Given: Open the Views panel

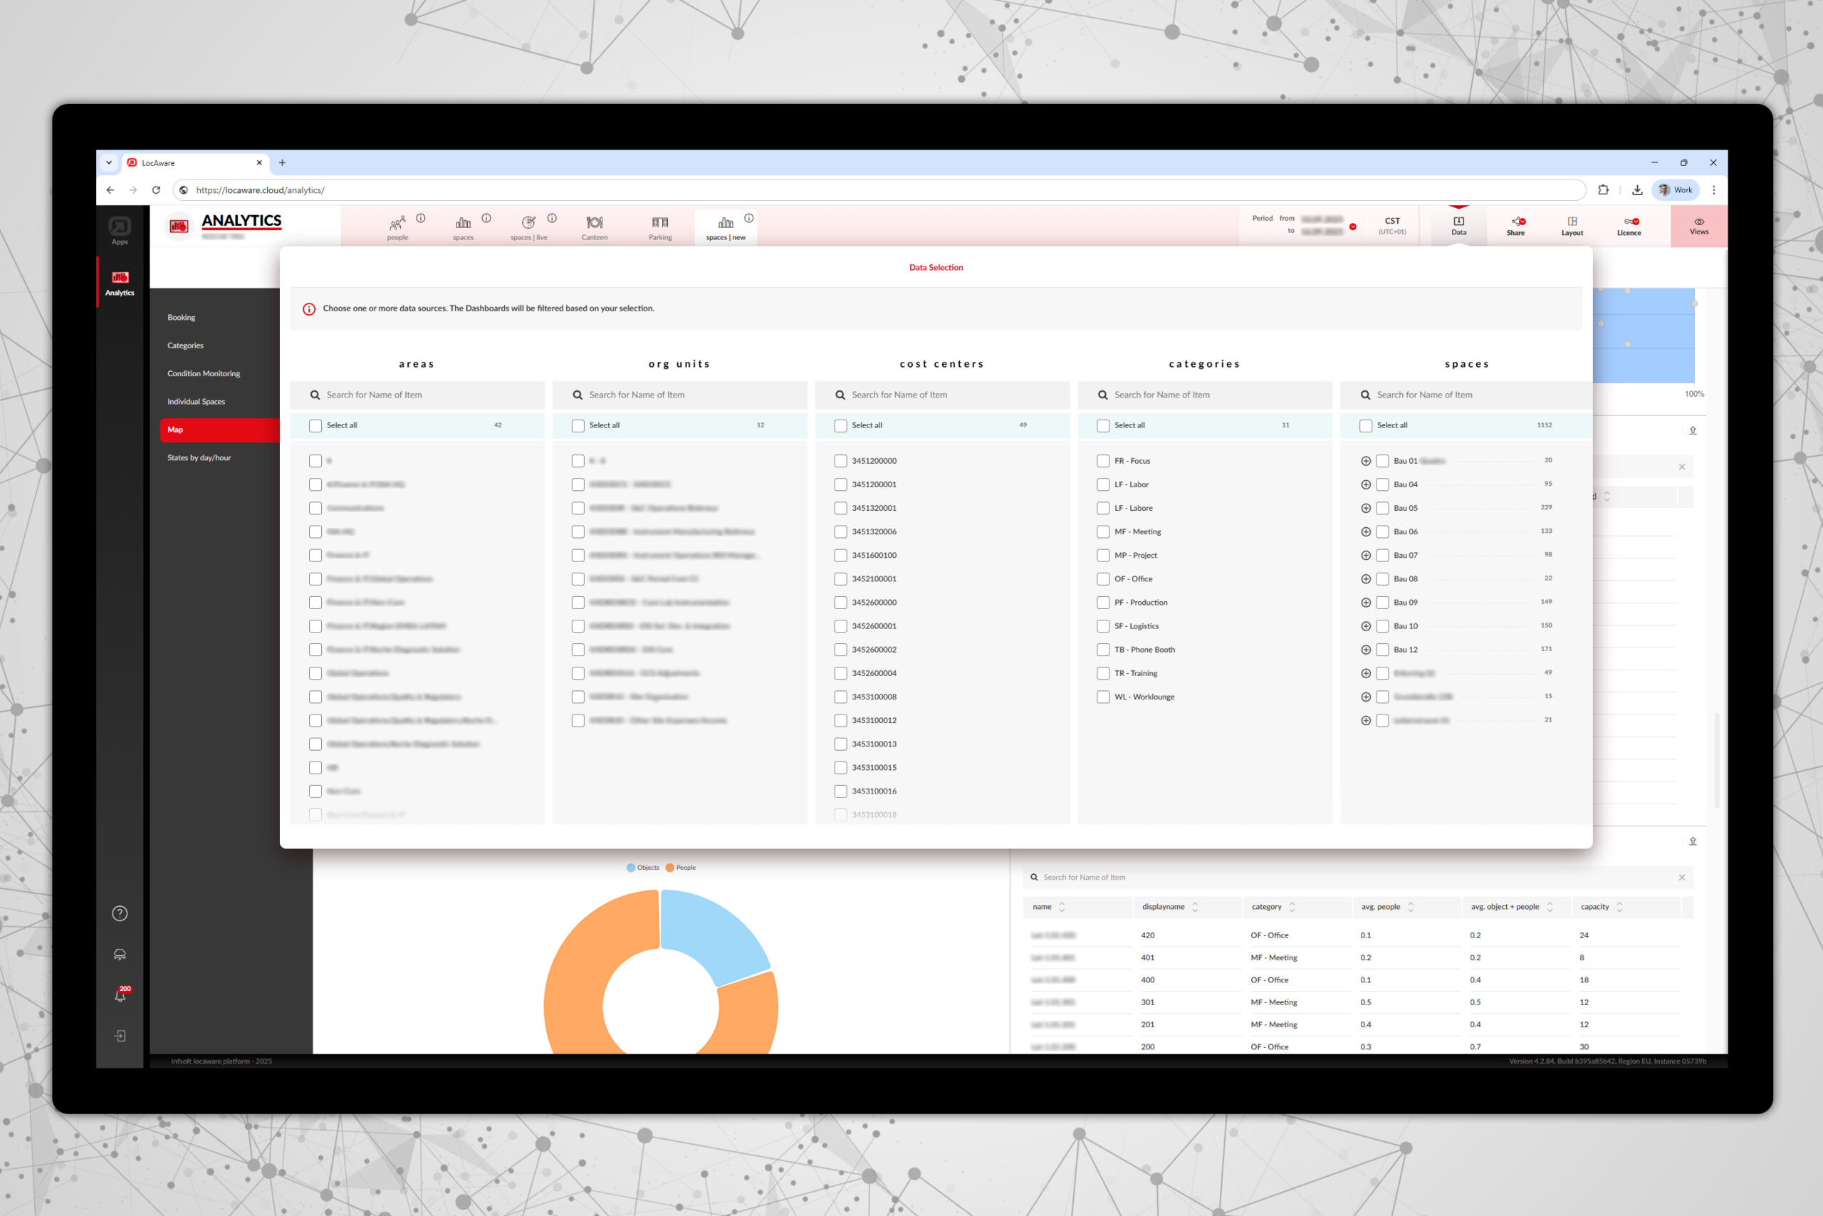Looking at the screenshot, I should click(x=1698, y=226).
